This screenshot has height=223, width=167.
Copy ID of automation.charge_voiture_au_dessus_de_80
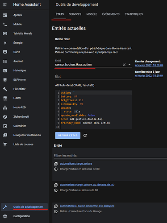click(x=56, y=185)
